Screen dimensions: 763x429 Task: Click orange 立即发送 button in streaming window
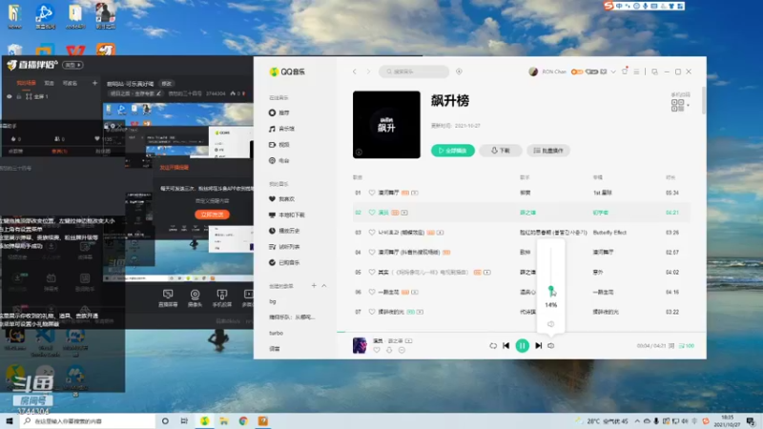click(212, 214)
